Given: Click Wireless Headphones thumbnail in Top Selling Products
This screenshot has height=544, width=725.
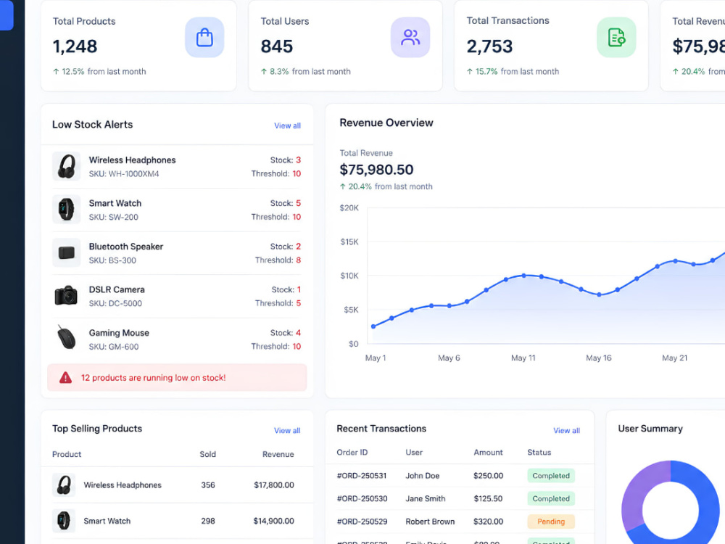Looking at the screenshot, I should [64, 485].
